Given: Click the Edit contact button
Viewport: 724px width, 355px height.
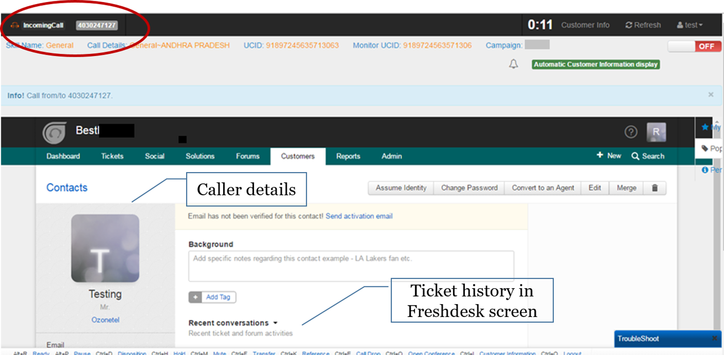Looking at the screenshot, I should pyautogui.click(x=595, y=188).
